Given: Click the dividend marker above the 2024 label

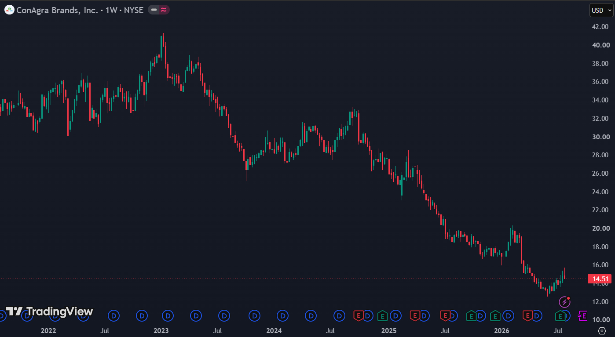Looking at the screenshot, I should [282, 315].
